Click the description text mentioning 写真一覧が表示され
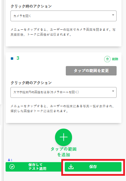126x181 pixels. (x=62, y=108)
